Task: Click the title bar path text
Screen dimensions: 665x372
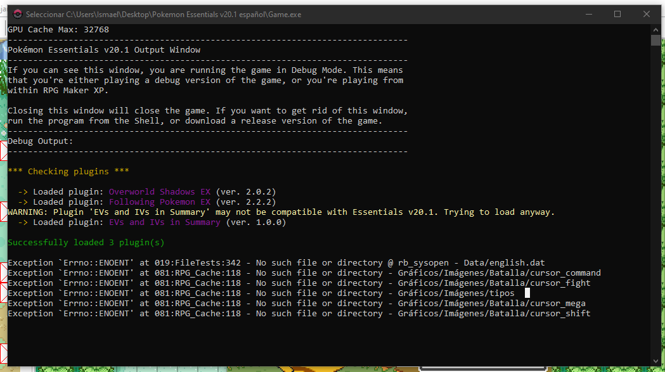Action: click(164, 14)
